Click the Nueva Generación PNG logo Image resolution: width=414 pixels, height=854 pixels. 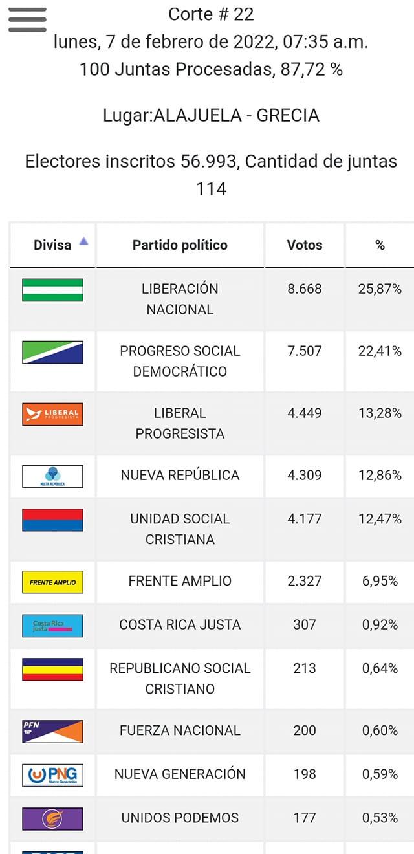coord(52,774)
